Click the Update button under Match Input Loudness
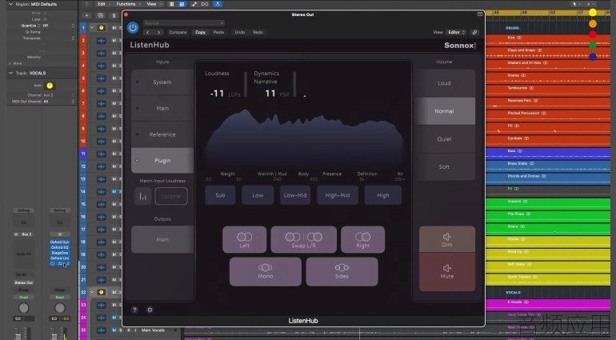The height and width of the screenshot is (340, 616). [171, 196]
